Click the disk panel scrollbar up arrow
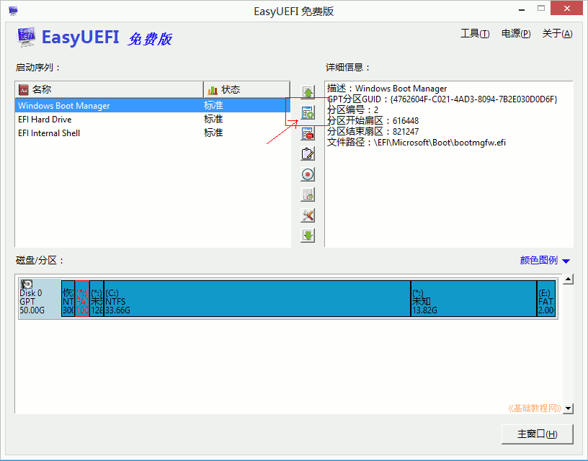 tap(569, 278)
